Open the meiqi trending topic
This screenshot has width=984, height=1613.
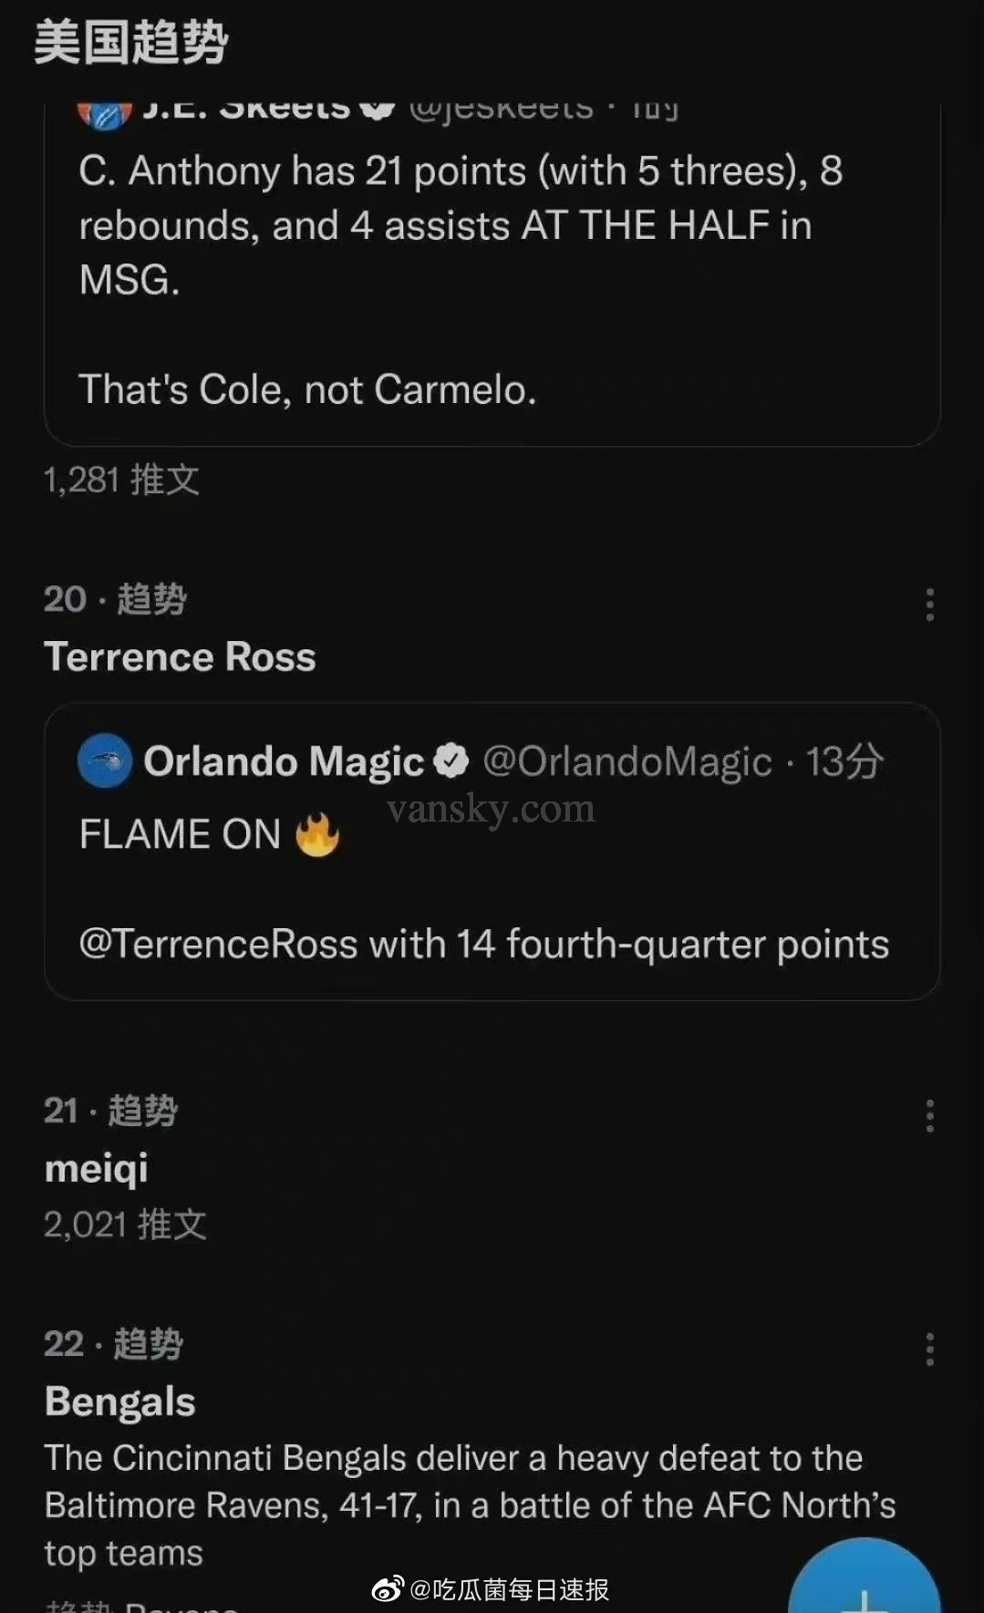(96, 1168)
